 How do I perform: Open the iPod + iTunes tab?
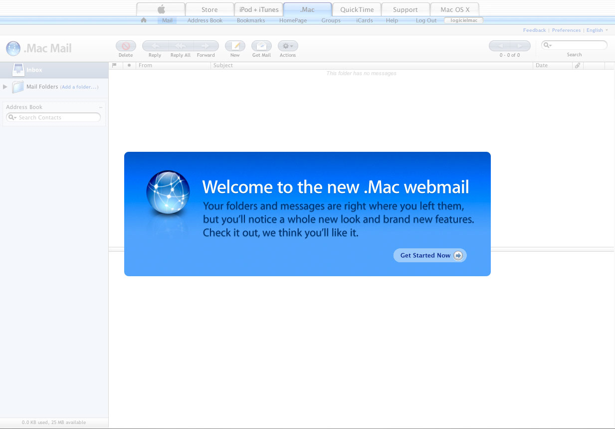[259, 9]
